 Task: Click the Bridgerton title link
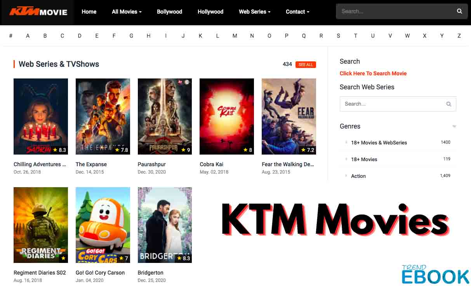(x=151, y=273)
